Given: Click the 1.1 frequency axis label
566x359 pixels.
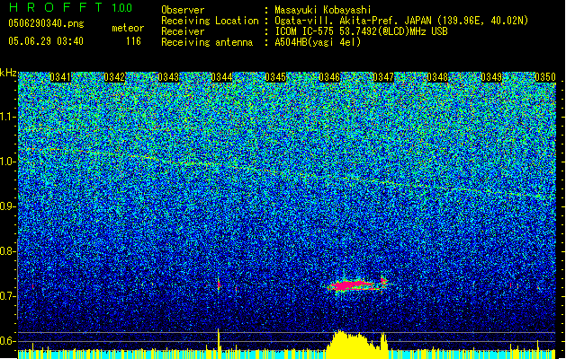Looking at the screenshot, I should (x=8, y=117).
